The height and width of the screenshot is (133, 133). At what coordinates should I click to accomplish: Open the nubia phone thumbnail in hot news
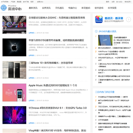click(105, 40)
